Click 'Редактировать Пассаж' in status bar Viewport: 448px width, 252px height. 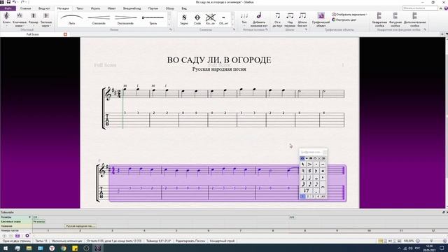(190, 241)
